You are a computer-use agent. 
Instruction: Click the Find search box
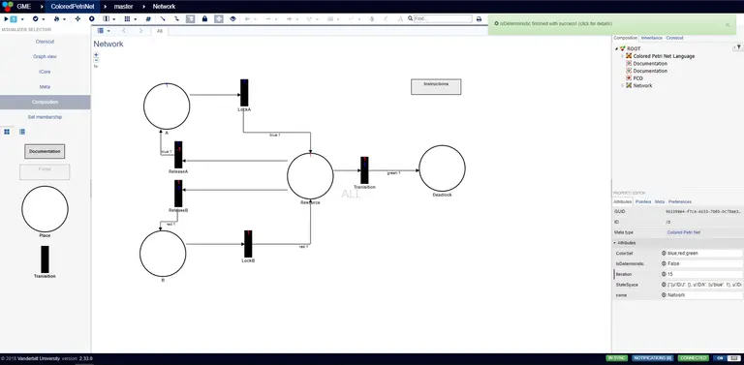(443, 19)
